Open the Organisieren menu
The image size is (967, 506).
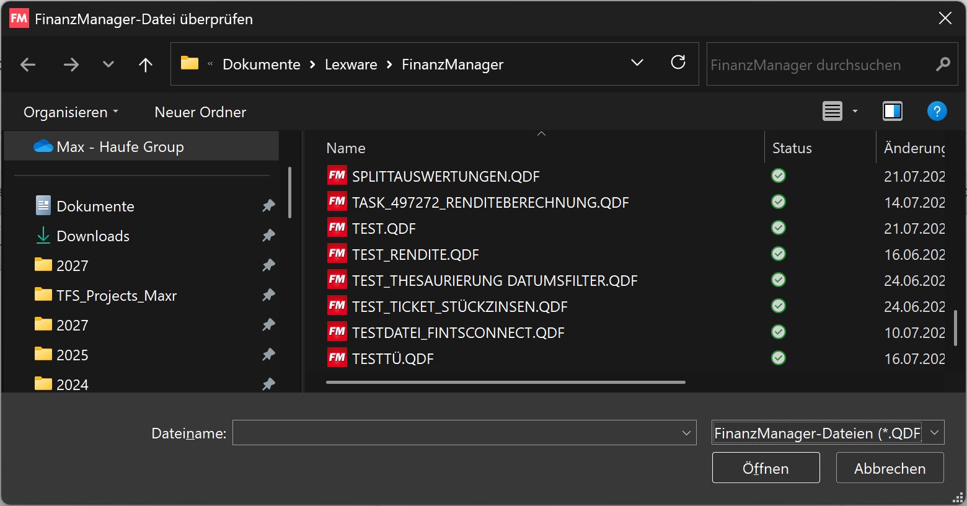point(70,112)
